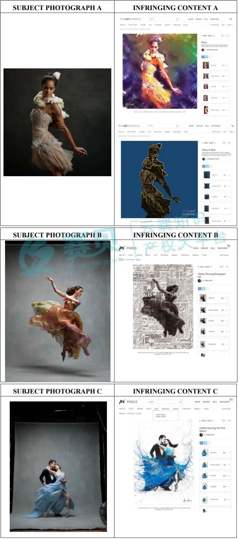Toggle the heart favorite on The First Dance page
The image size is (238, 539).
click(223, 420)
